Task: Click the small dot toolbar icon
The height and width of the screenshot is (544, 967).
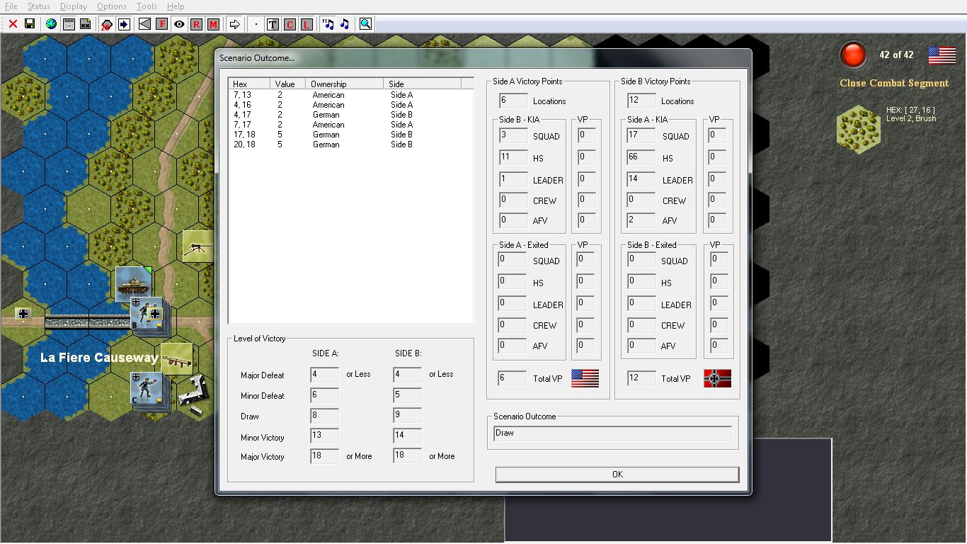Action: tap(256, 24)
